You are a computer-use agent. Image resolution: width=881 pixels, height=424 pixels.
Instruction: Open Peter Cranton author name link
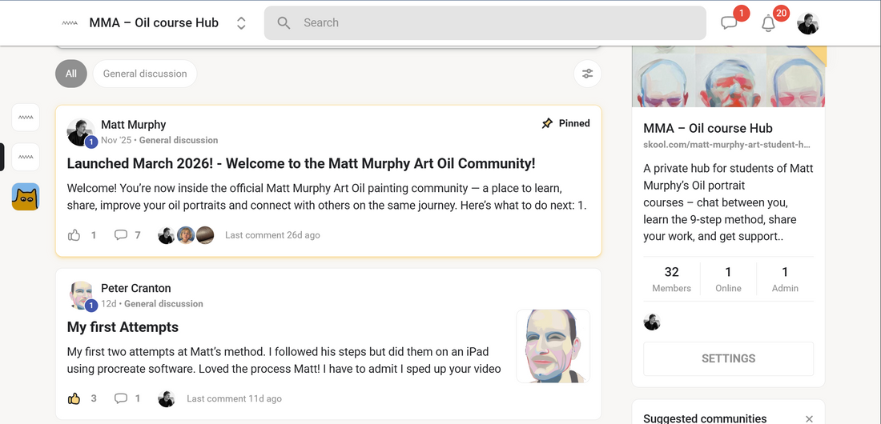point(136,288)
